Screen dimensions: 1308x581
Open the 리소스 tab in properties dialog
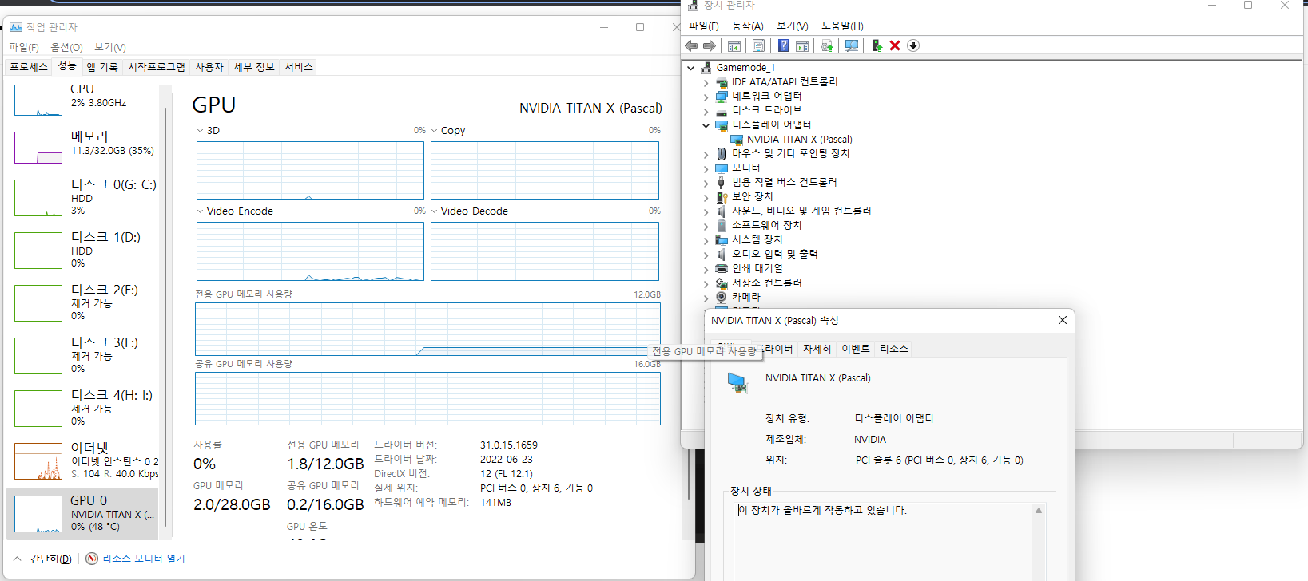[x=893, y=349]
